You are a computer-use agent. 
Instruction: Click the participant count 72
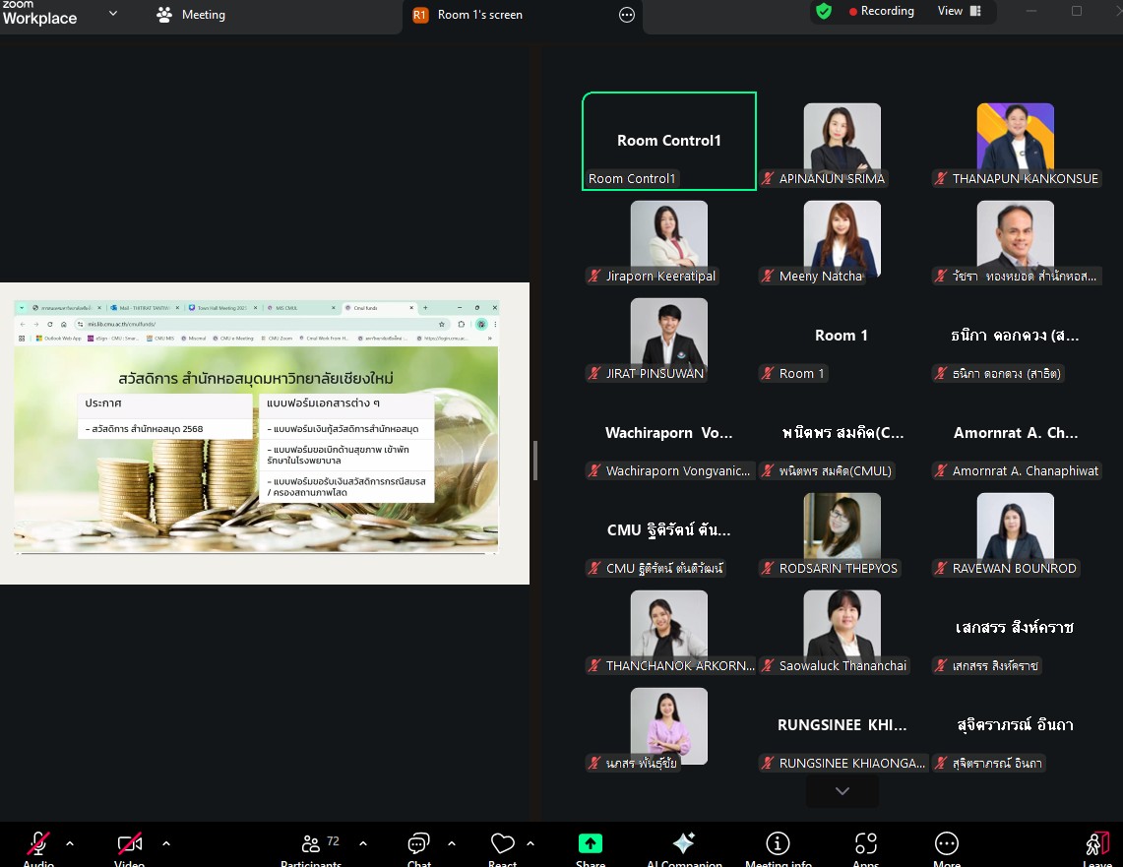click(333, 841)
